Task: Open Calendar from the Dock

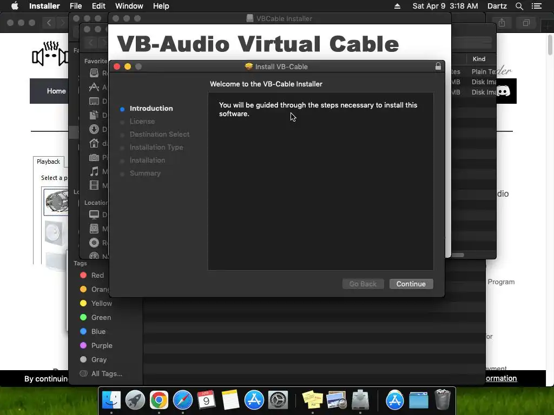Action: [206, 400]
